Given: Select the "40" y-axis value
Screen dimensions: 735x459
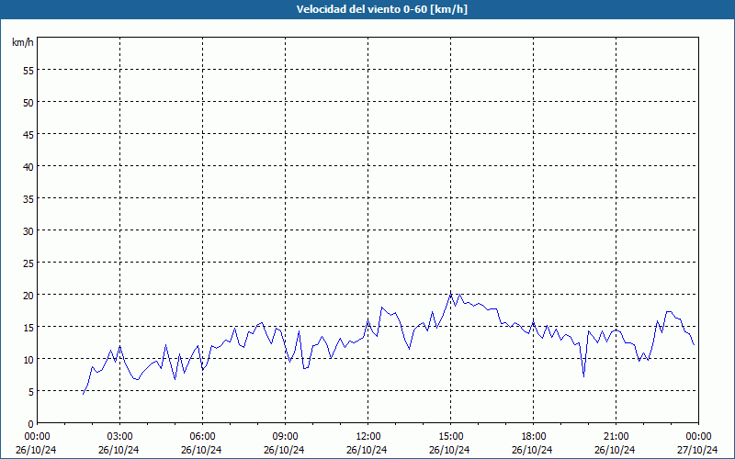Looking at the screenshot, I should 28,166.
